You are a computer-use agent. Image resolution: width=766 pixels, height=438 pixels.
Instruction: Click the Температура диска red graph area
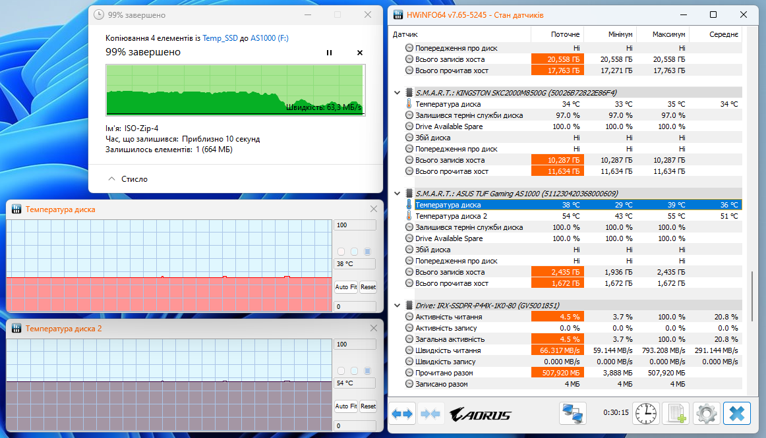(x=169, y=294)
